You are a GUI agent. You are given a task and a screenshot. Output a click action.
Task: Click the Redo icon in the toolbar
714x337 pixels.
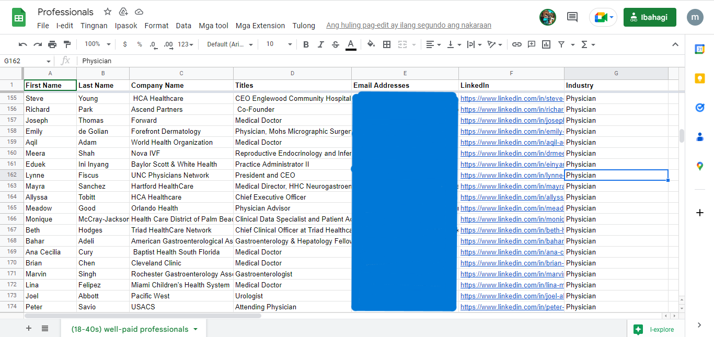coord(38,44)
